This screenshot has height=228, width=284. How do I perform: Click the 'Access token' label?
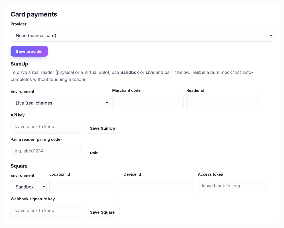pos(211,174)
